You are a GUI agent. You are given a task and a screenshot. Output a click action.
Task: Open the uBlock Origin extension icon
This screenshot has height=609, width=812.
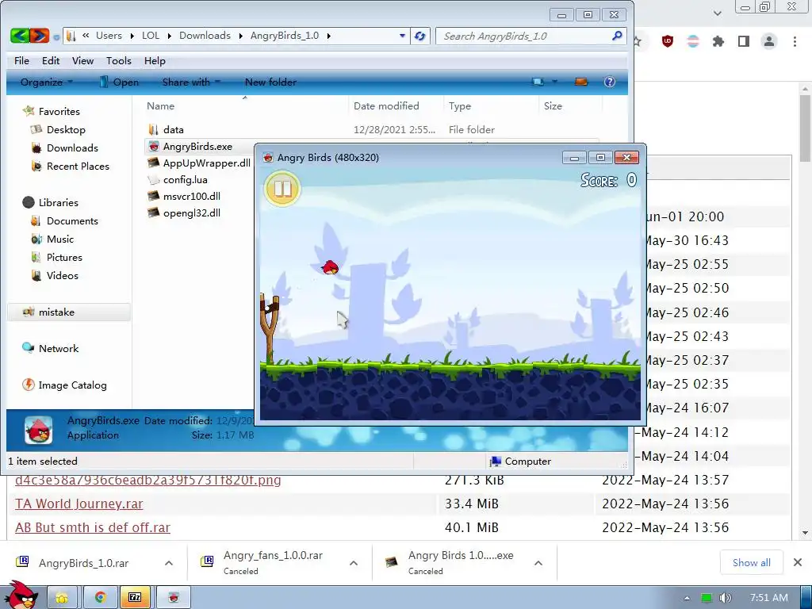point(668,41)
